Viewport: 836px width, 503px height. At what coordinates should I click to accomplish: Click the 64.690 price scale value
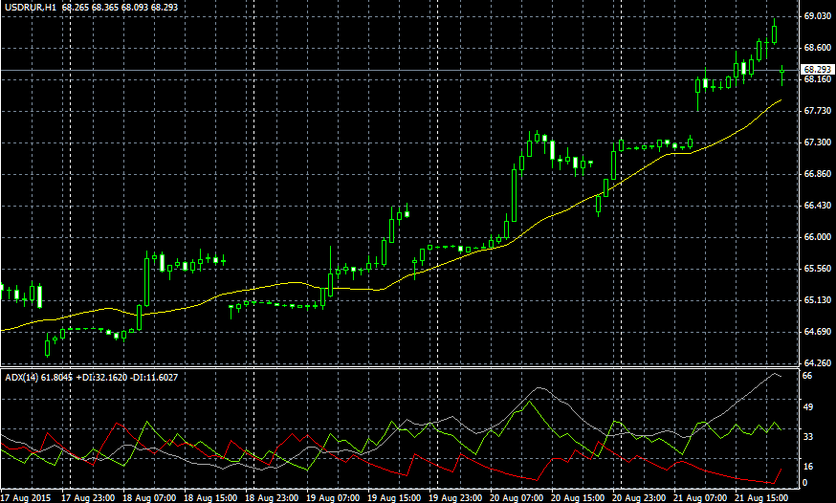point(817,332)
